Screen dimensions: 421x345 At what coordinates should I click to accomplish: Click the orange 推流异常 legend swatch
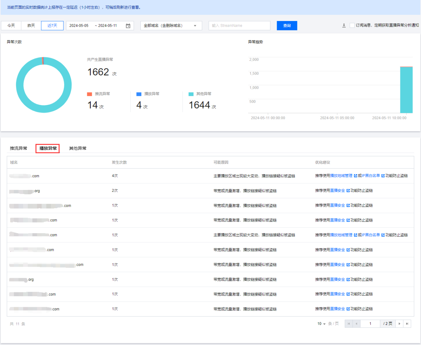tap(89, 94)
